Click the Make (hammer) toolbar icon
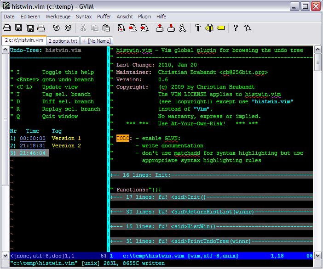 coord(198,28)
